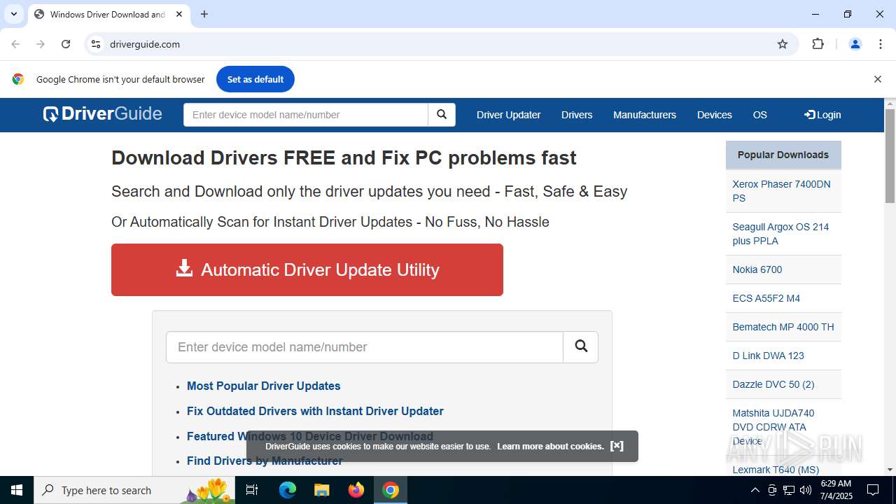The height and width of the screenshot is (504, 896).
Task: Dismiss the default browser notification bar
Action: pos(878,79)
